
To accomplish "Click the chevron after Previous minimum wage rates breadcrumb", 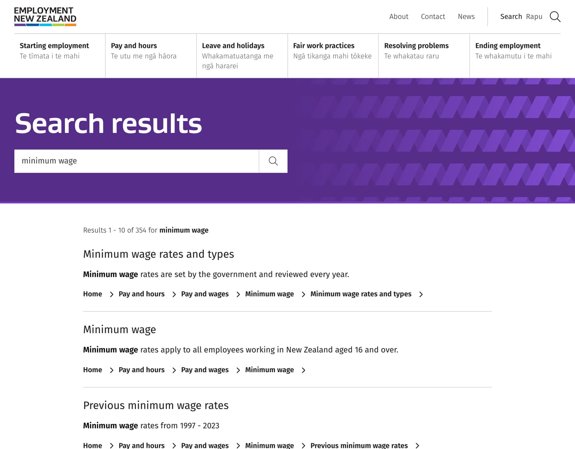I will (417, 446).
